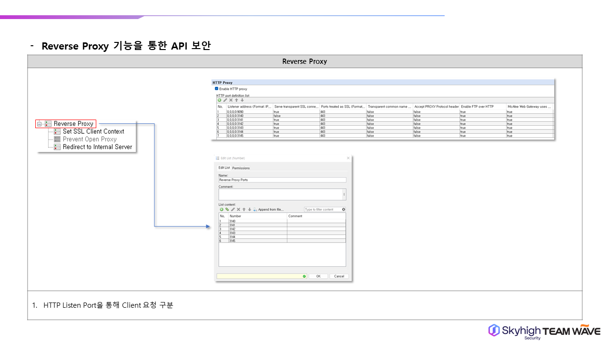Click green add icon in List content toolbar
The height and width of the screenshot is (343, 610).
221,210
